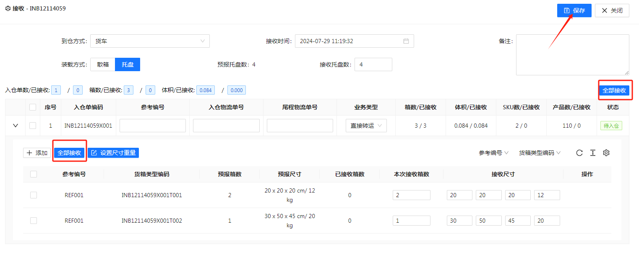Click the 接收尺寸 column header

point(503,174)
